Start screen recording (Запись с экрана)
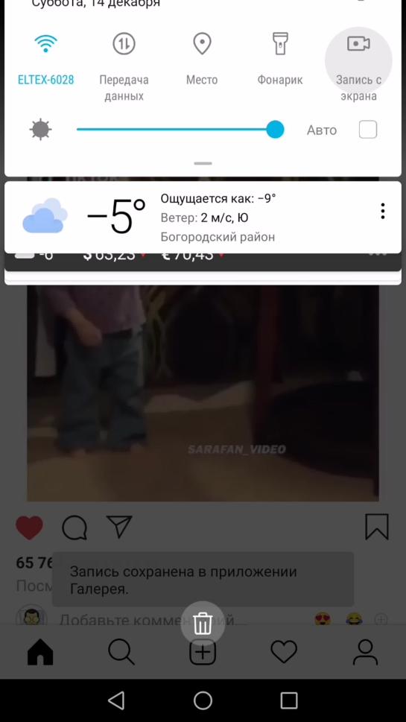The image size is (406, 722). 358,65
